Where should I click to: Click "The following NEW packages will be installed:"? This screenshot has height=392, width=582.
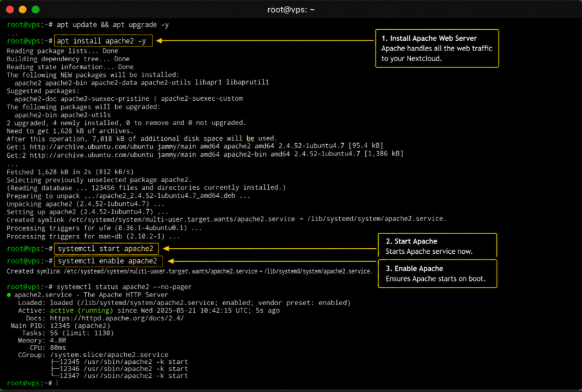click(x=93, y=75)
